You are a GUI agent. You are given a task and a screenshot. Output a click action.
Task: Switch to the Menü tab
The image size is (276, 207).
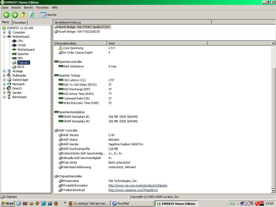coord(6,22)
